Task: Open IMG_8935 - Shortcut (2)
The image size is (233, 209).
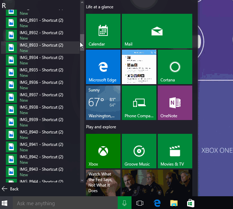Action: coord(40,72)
